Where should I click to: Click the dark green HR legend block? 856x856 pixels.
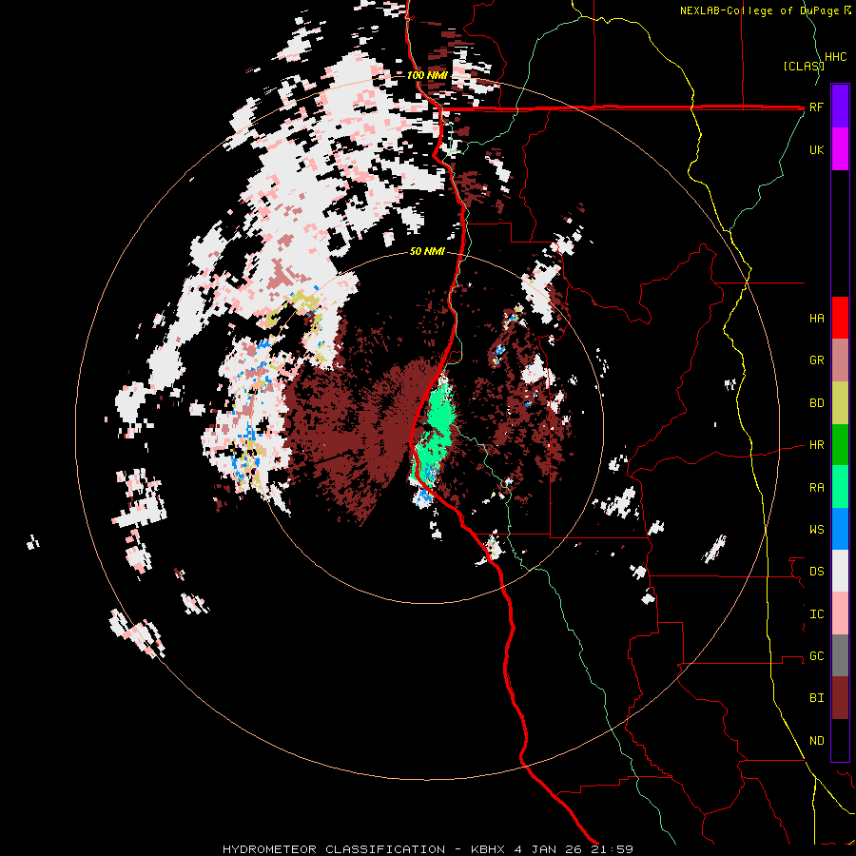840,445
